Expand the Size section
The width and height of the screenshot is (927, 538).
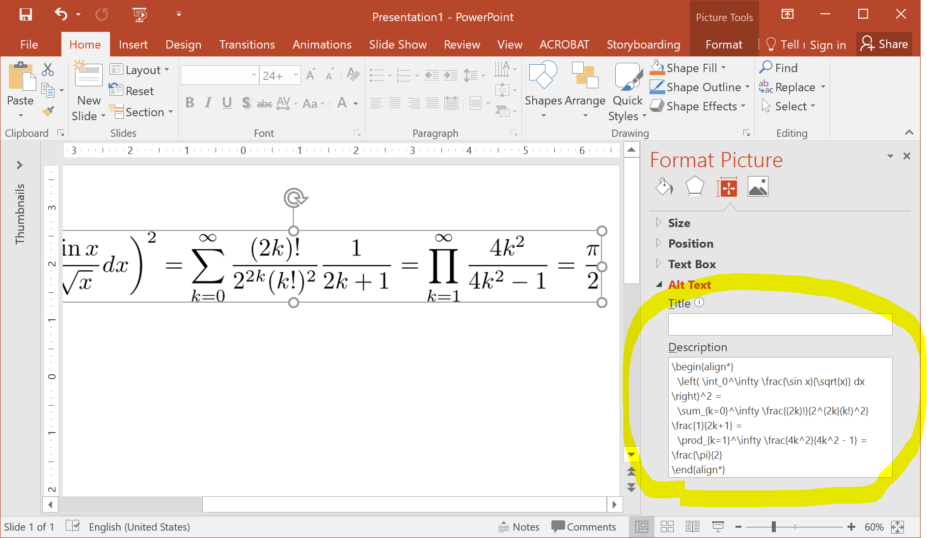(x=679, y=223)
